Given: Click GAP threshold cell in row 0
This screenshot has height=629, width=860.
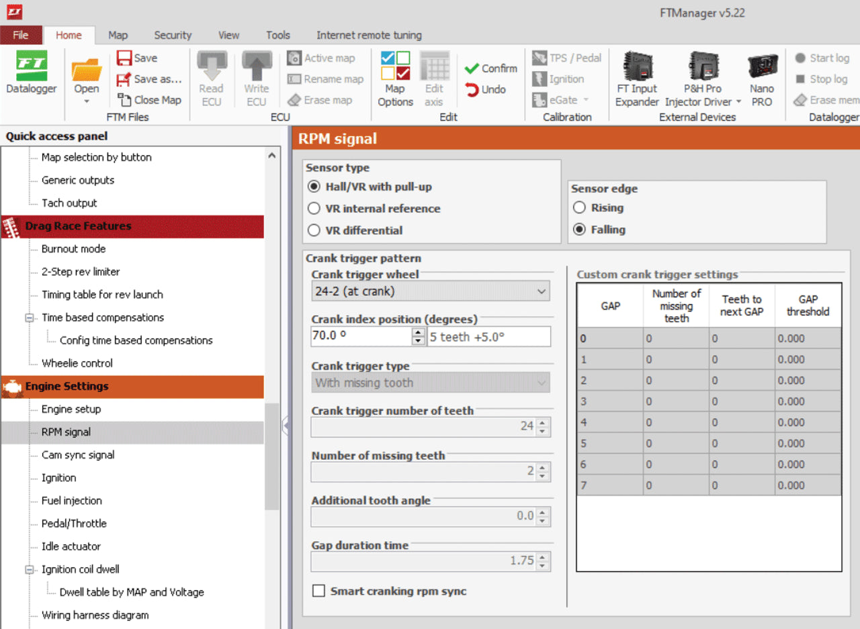Looking at the screenshot, I should 808,338.
